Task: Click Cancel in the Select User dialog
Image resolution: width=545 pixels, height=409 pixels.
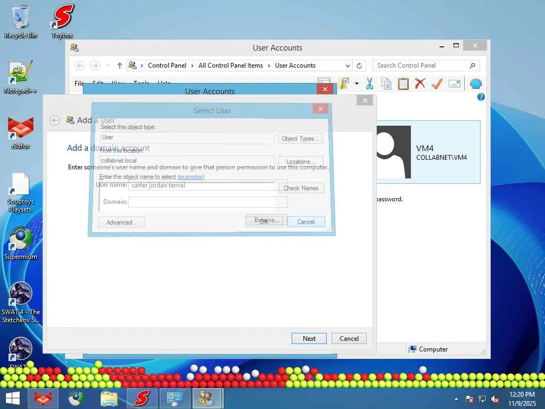Action: click(306, 222)
